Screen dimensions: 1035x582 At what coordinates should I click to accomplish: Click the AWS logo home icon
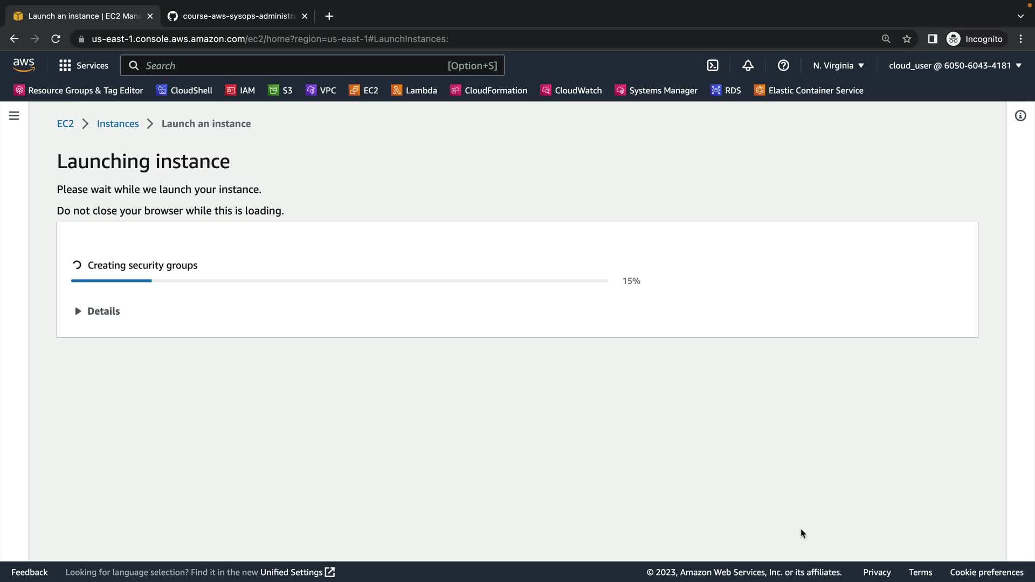24,65
